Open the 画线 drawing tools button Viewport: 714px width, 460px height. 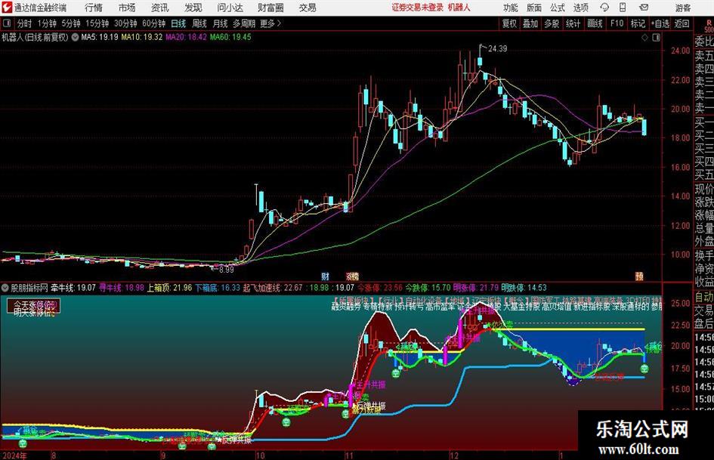pyautogui.click(x=595, y=23)
